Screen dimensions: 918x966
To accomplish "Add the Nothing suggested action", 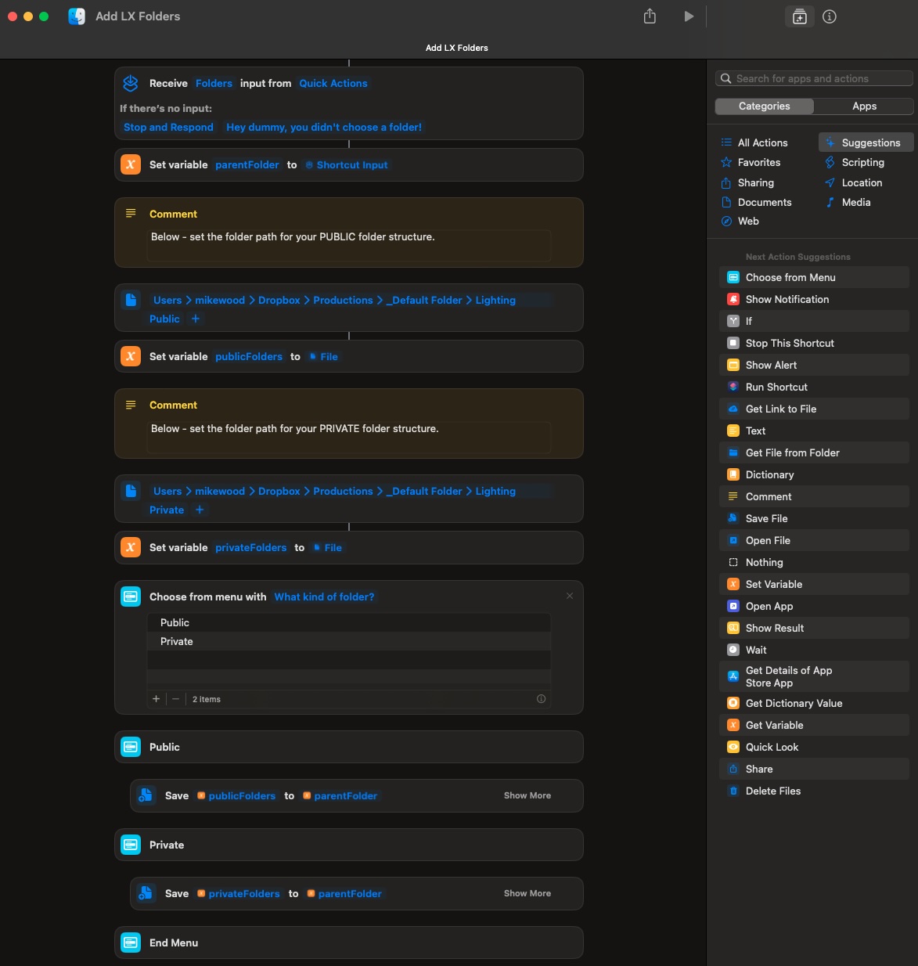I will pos(814,562).
